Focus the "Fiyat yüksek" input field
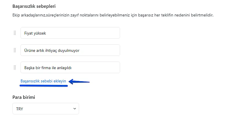This screenshot has height=125, width=230. coord(70,33)
